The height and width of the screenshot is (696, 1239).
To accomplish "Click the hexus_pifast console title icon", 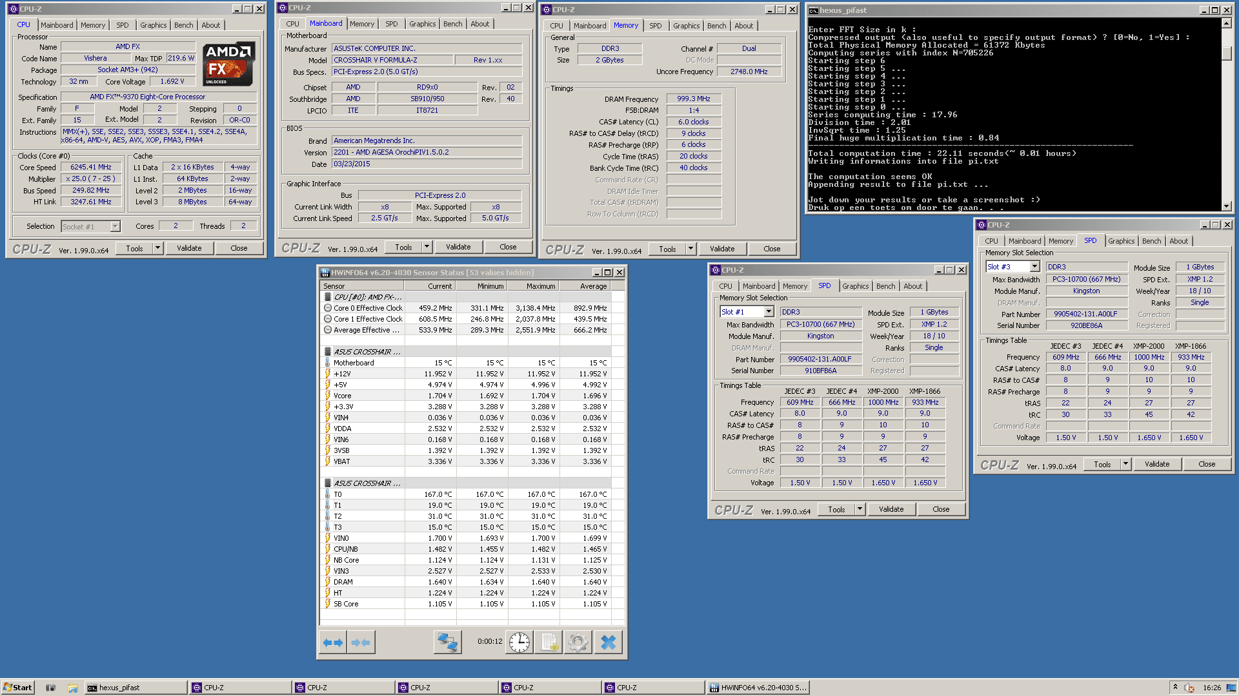I will click(x=814, y=10).
